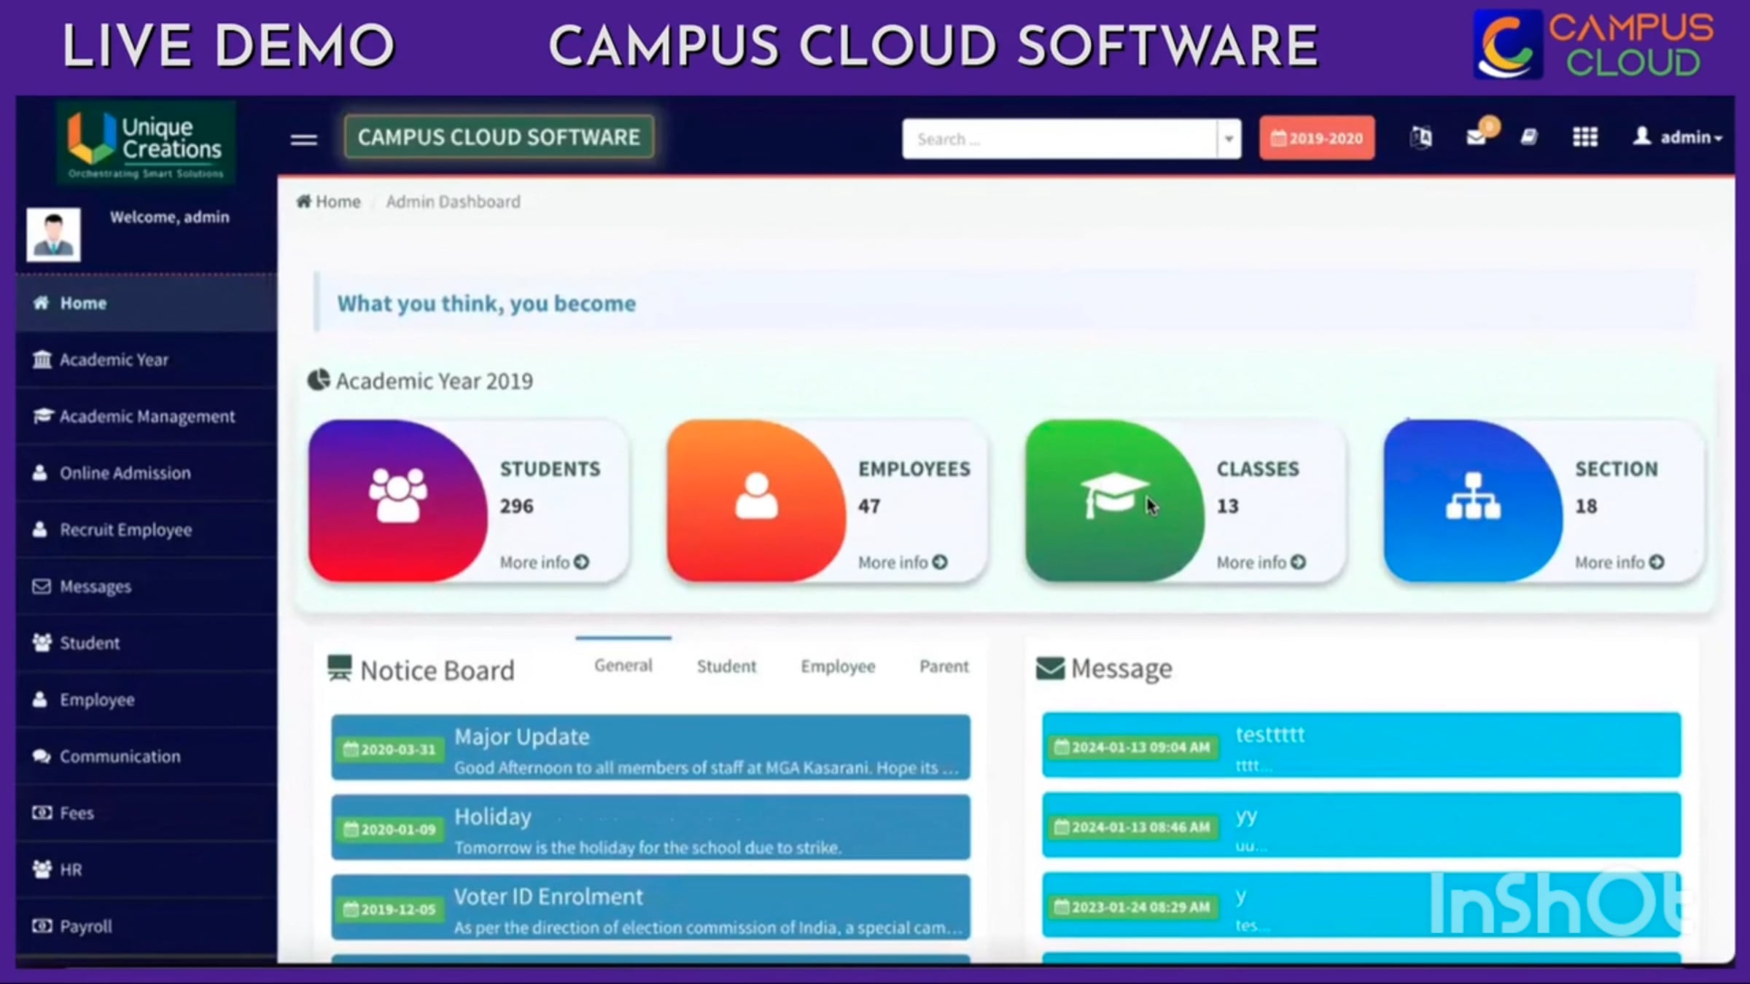Open Messages in the sidebar

(x=146, y=586)
